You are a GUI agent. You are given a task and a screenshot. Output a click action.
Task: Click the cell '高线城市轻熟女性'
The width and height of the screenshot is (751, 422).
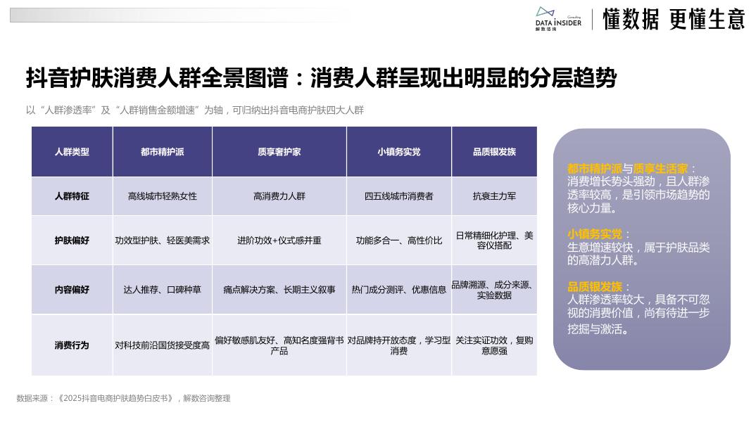pos(163,196)
